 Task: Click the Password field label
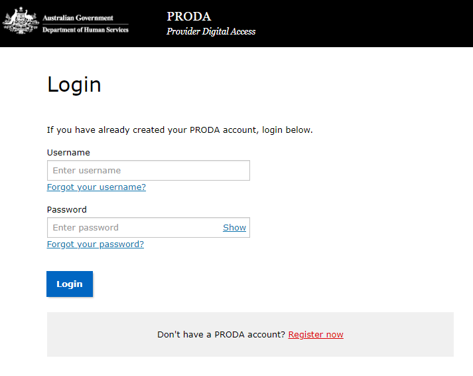click(x=66, y=210)
